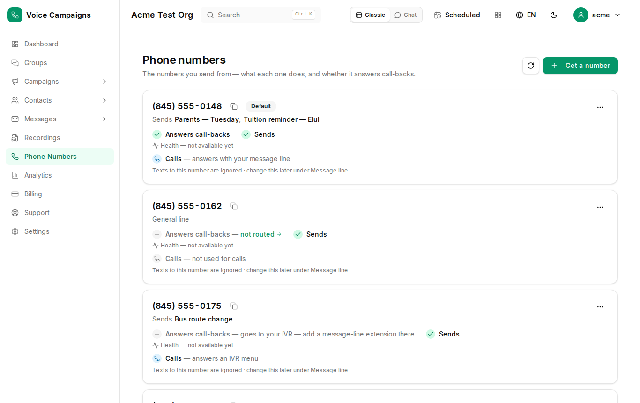
Task: Click Calls phone icon for (845) 555-0148
Action: [157, 159]
